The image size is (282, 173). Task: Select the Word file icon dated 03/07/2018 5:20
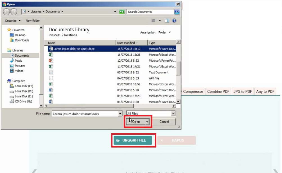[51, 90]
